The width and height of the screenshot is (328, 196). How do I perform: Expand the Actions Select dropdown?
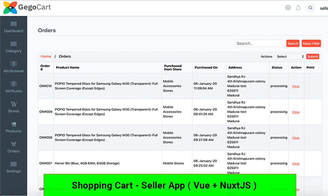coord(290,56)
